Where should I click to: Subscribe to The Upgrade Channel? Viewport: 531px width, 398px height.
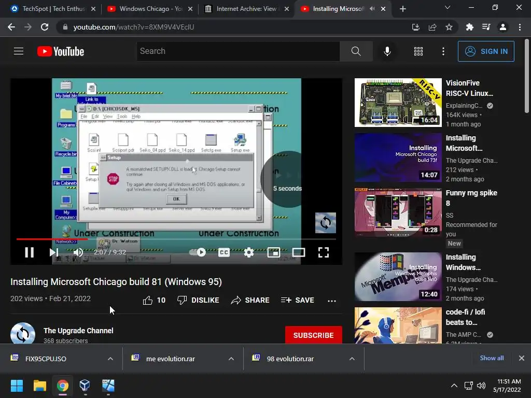point(313,335)
